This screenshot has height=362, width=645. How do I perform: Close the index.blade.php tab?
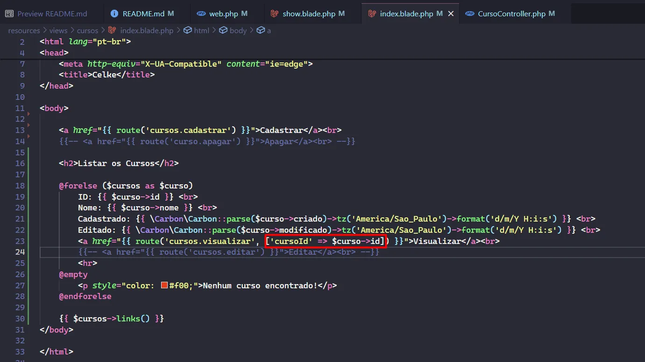451,14
